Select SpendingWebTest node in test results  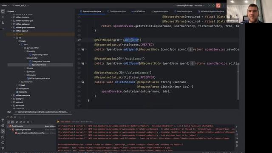22,130
